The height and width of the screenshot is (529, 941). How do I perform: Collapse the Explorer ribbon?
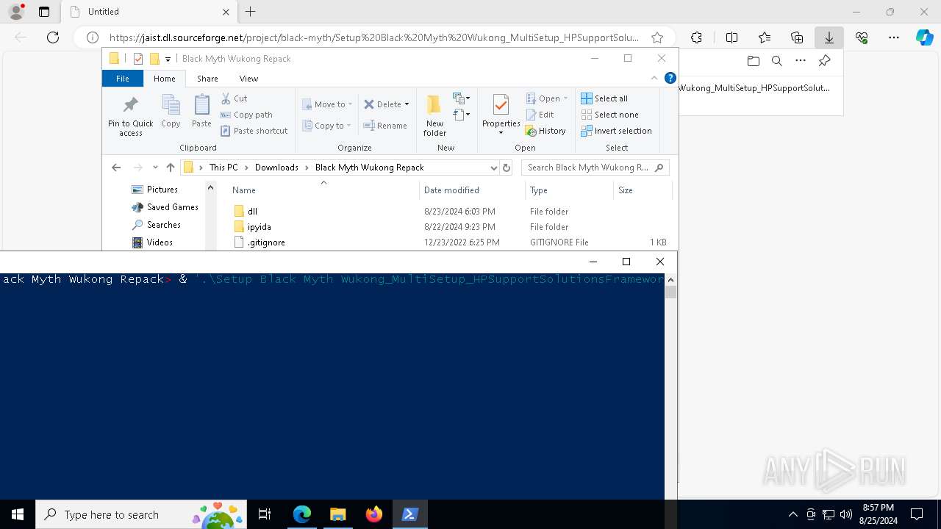tap(654, 78)
